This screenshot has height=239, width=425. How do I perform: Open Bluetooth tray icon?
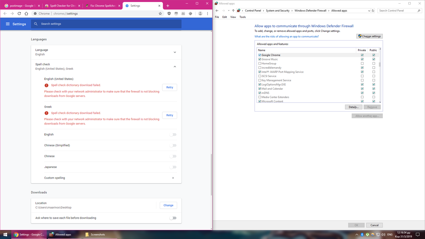(362, 235)
